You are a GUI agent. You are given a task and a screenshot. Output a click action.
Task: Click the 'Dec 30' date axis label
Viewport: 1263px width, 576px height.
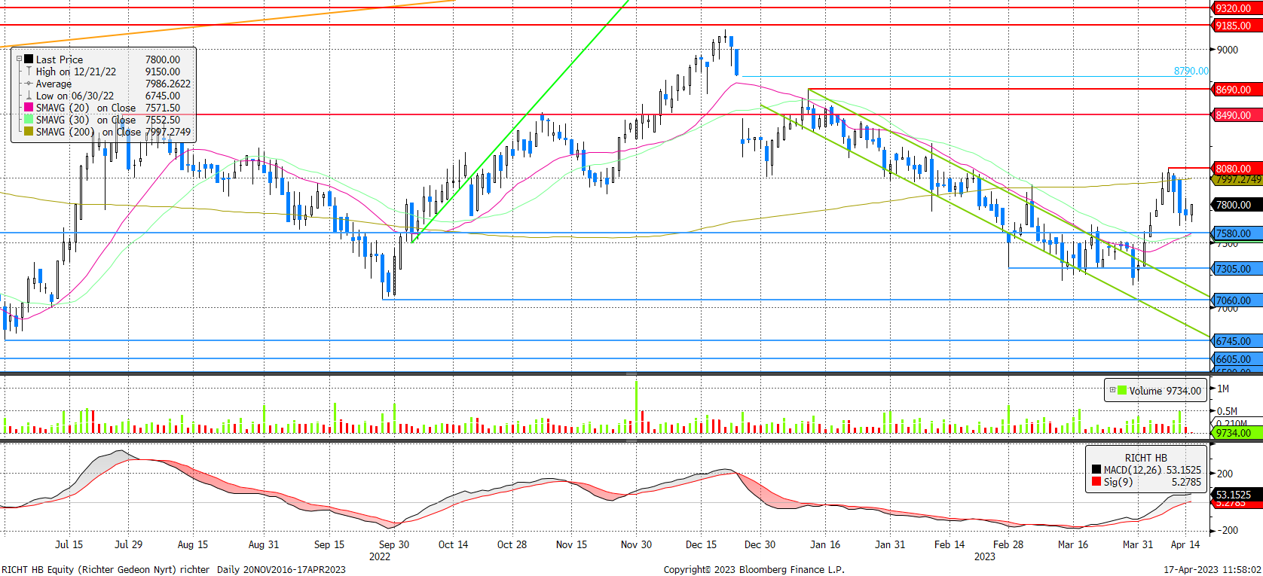pyautogui.click(x=760, y=544)
